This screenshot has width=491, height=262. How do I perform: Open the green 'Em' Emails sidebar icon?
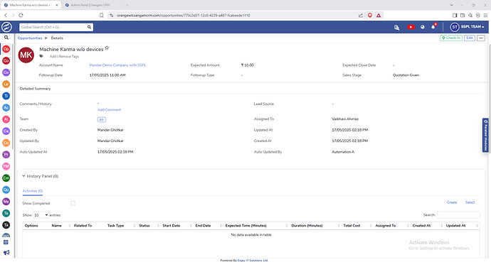(6, 178)
